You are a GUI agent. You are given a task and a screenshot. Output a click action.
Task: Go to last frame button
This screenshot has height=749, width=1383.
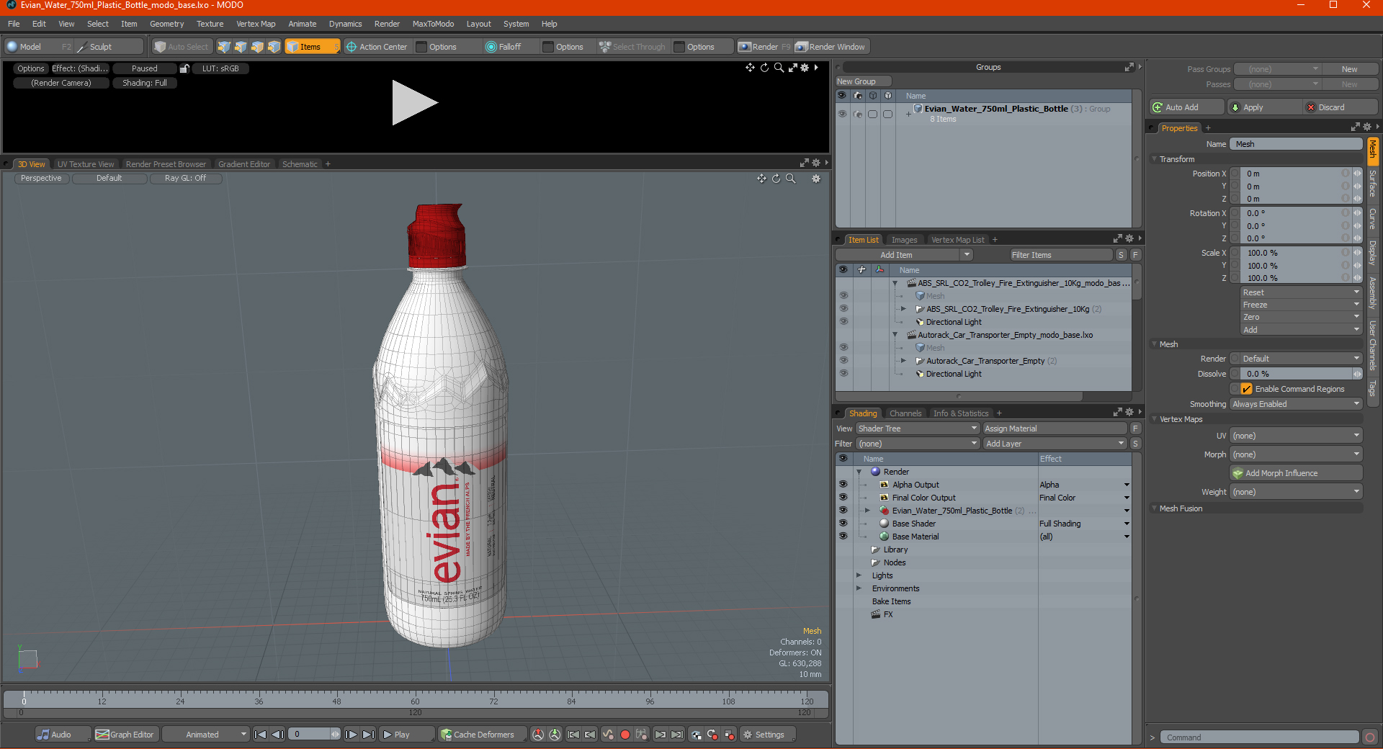[x=368, y=735]
